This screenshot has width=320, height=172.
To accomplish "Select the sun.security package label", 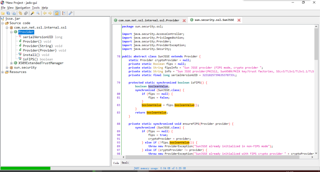I will pos(25,68).
